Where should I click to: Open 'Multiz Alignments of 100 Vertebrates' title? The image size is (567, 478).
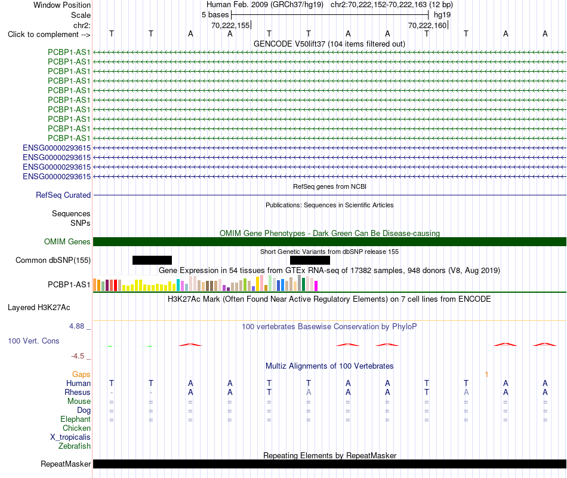(329, 366)
